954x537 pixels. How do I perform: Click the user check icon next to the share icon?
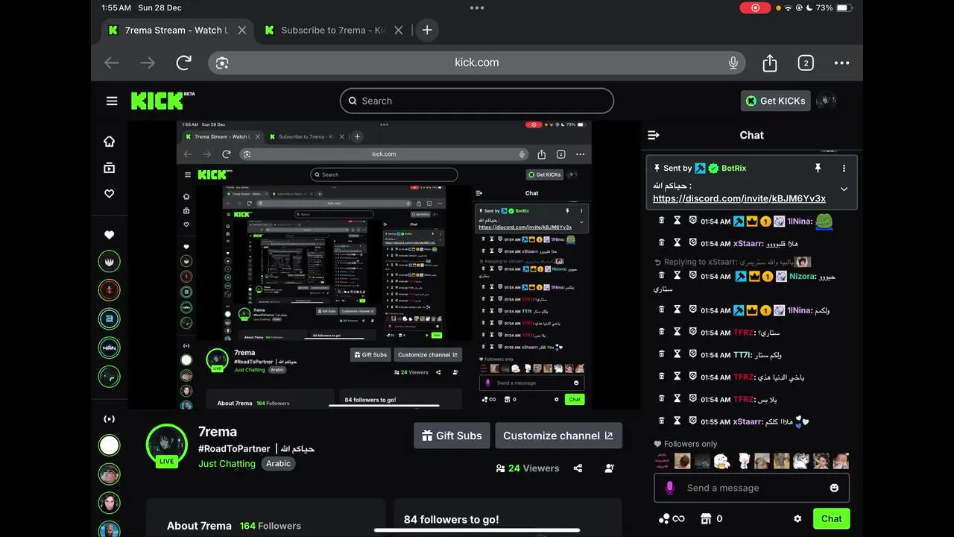[610, 468]
